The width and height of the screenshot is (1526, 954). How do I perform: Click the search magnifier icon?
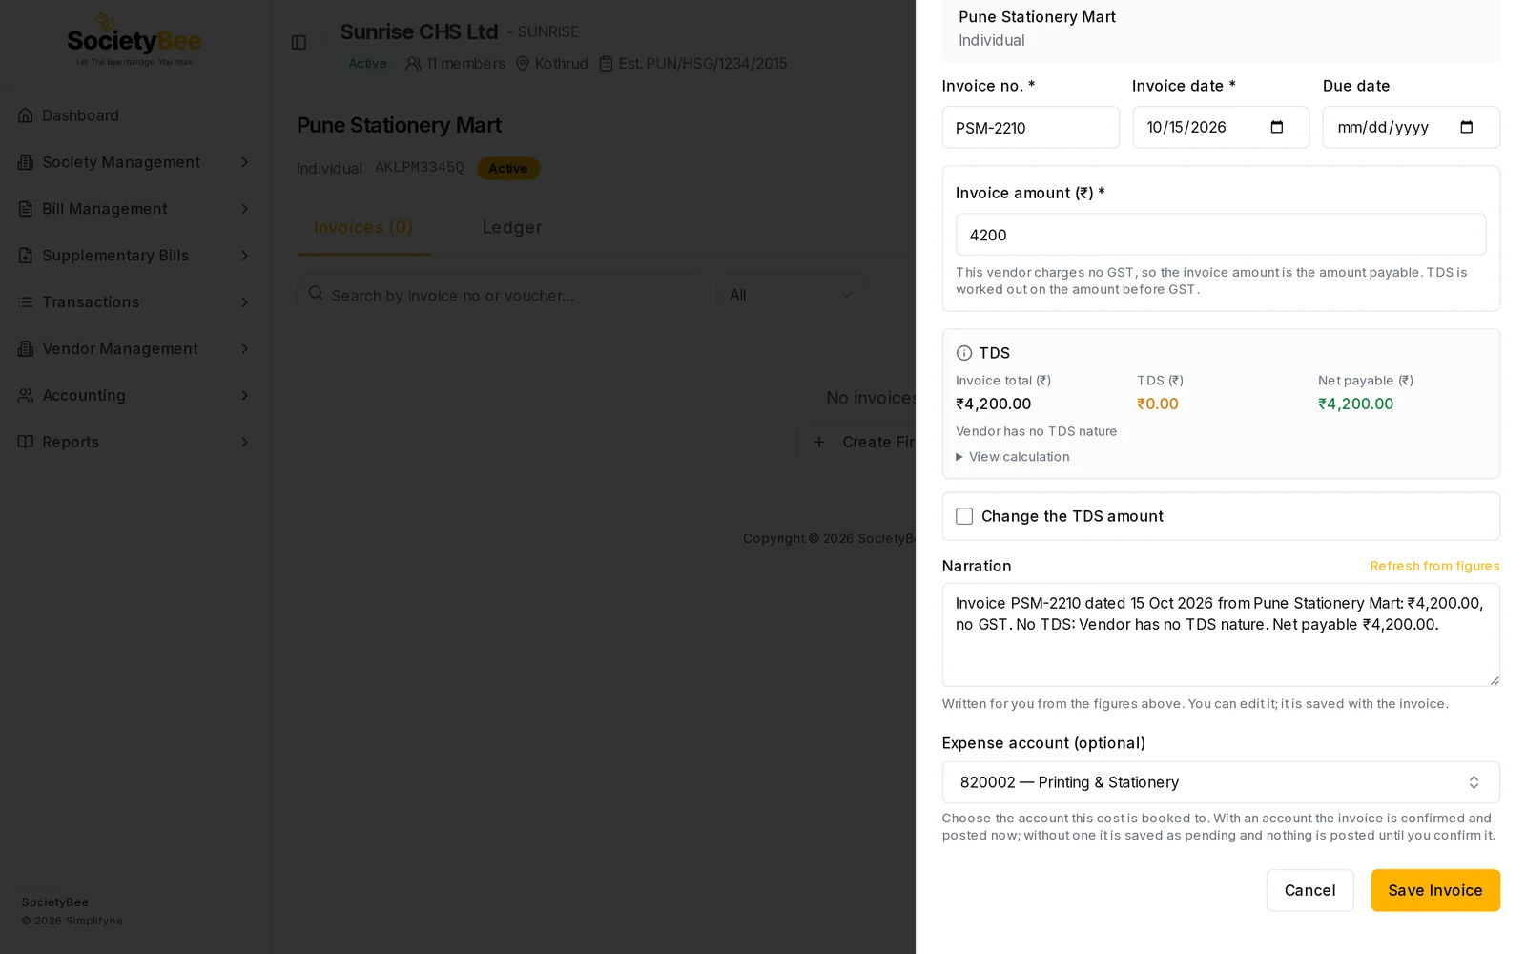[316, 294]
